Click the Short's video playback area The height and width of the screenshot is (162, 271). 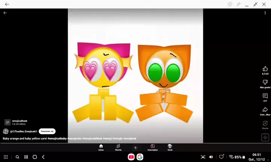click(135, 75)
